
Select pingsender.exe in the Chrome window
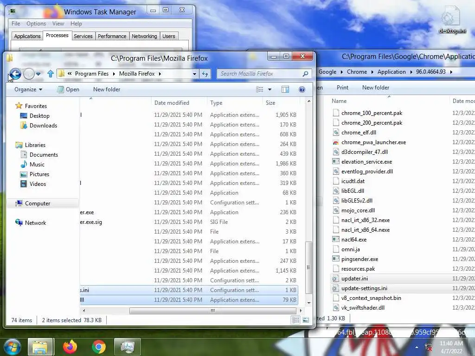coord(359,259)
